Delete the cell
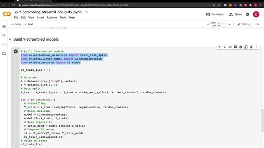The image size is (264, 148). pos(251,47)
